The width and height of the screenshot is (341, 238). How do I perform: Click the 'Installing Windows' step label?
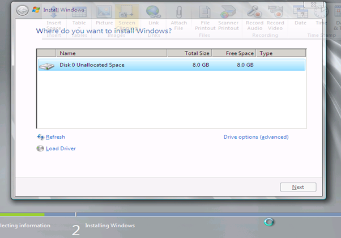coord(110,226)
